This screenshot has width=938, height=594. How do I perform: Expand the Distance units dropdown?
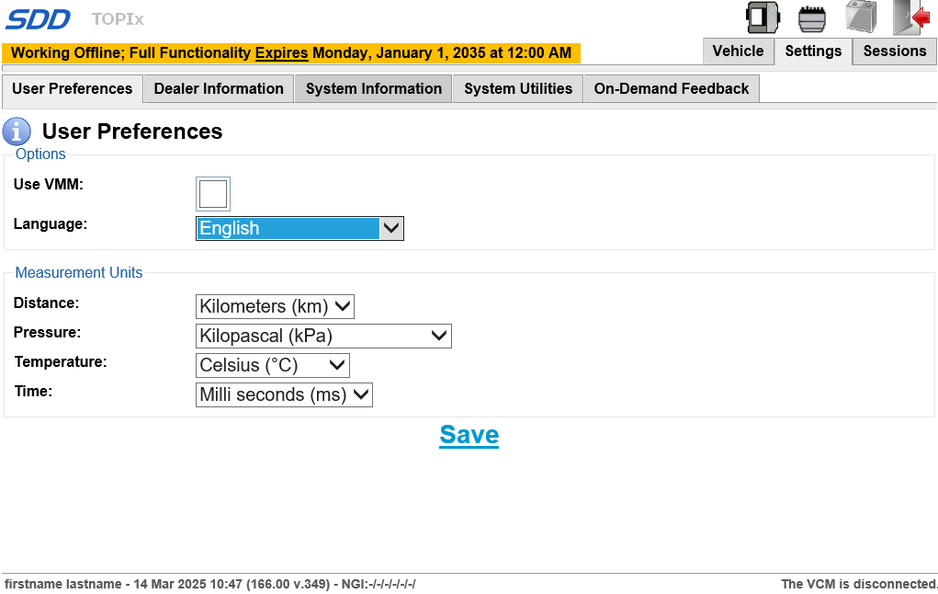coord(275,306)
